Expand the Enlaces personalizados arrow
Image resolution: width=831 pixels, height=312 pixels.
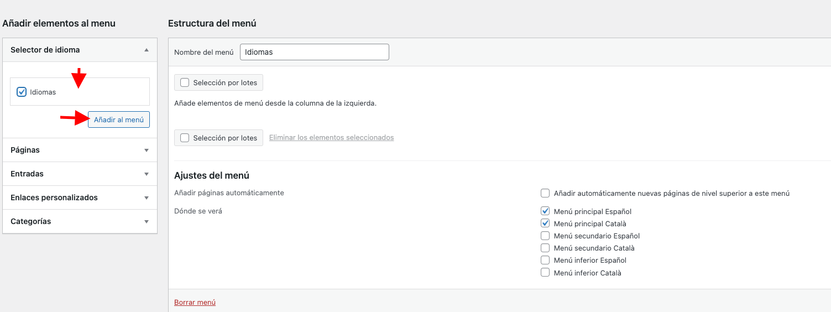(x=147, y=197)
